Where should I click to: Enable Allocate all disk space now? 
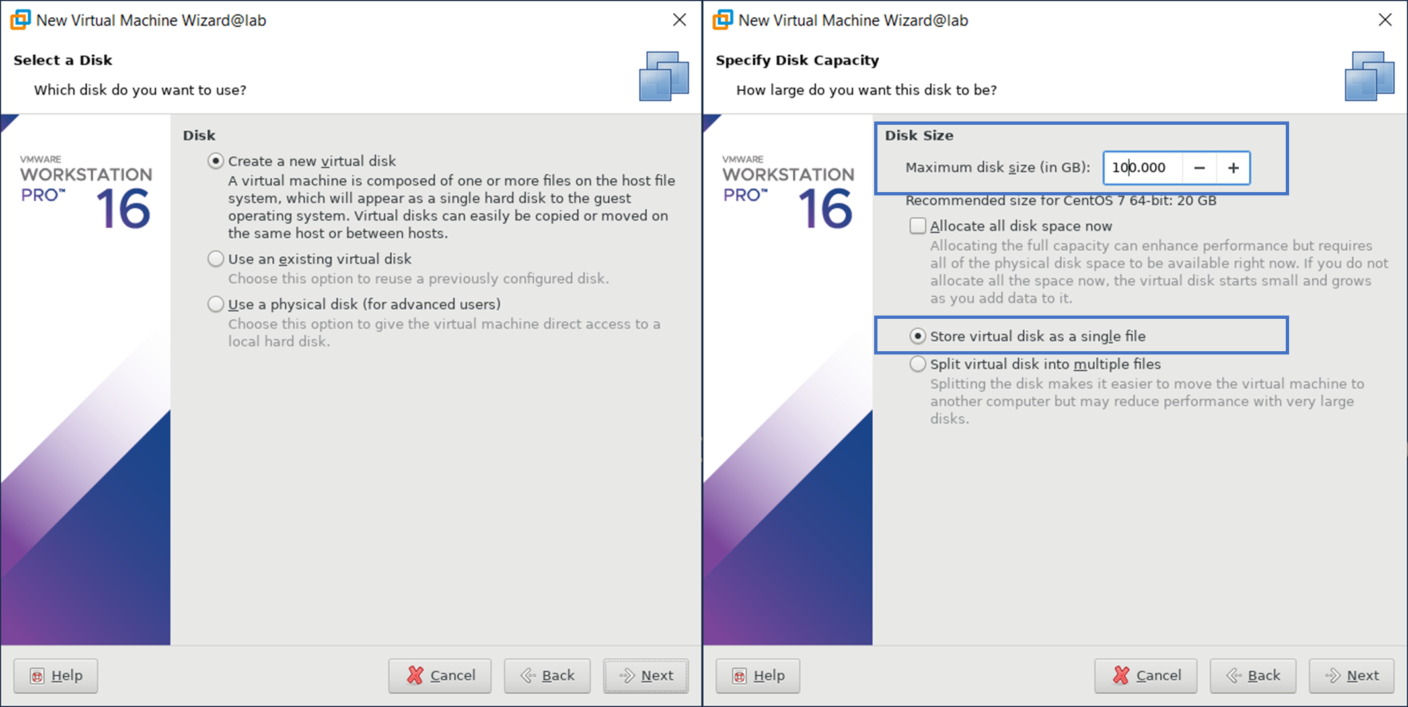(x=918, y=226)
